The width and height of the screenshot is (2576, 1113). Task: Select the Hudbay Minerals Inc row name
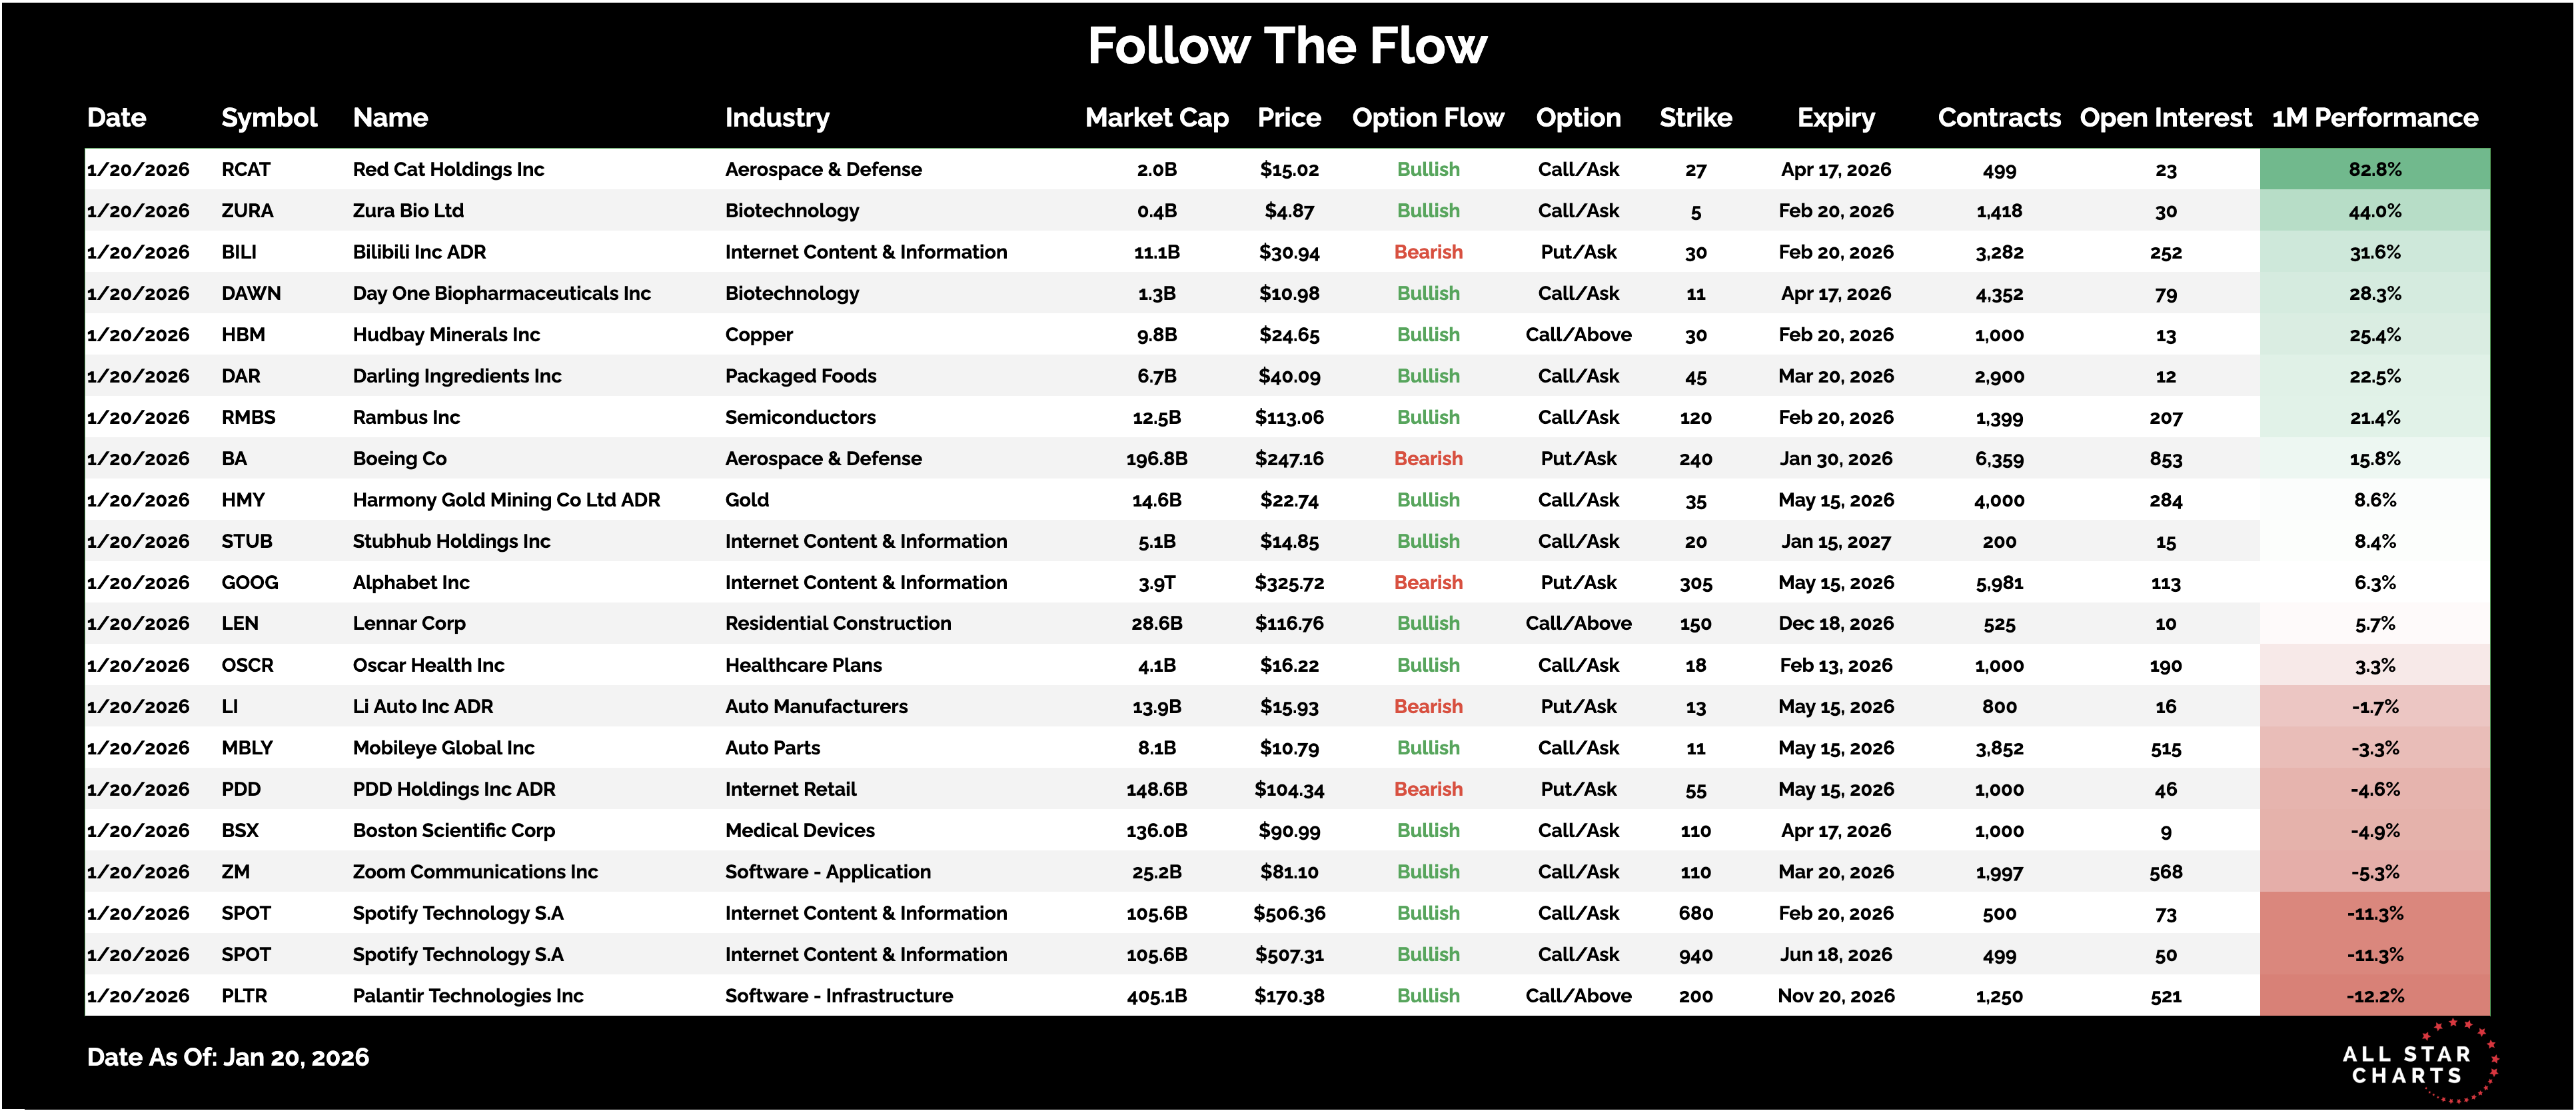pyautogui.click(x=446, y=335)
